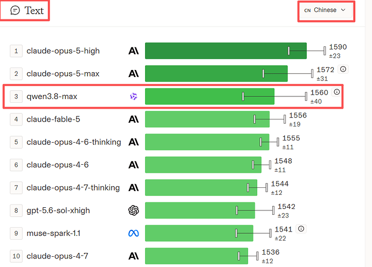Select the Text category heading
372x267 pixels.
pyautogui.click(x=34, y=11)
